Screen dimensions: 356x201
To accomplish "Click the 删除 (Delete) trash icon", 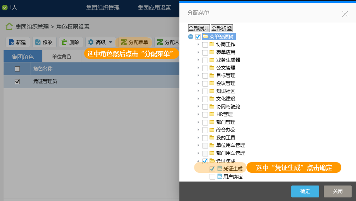I will click(x=64, y=42).
